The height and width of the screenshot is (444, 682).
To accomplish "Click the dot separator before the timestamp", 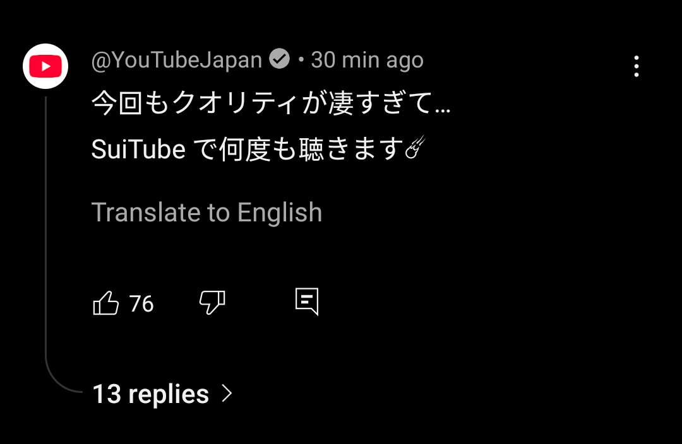I will coord(301,61).
